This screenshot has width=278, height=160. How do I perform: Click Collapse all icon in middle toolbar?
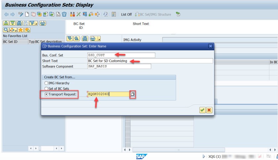pyautogui.click(x=76, y=38)
